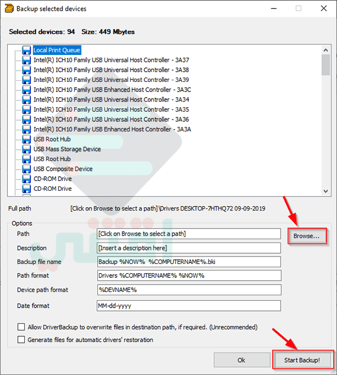Select Universal Host Controller - 3A37 row
Screen dimensions: 337x375
(111, 60)
